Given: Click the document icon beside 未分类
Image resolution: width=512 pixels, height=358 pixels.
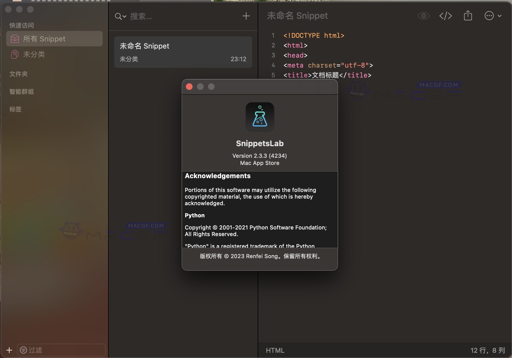Looking at the screenshot, I should [15, 54].
